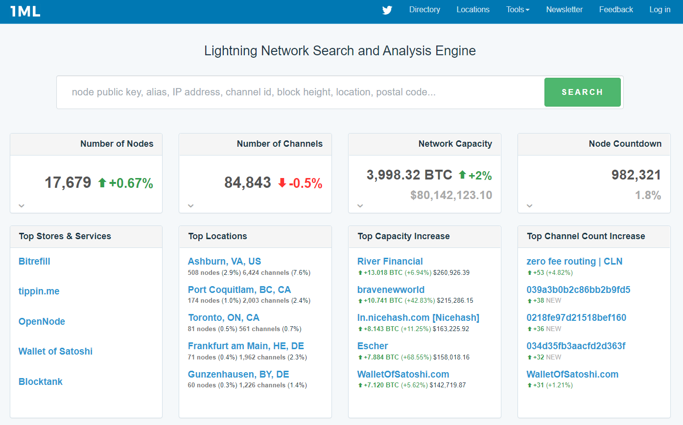Click the Top Channel Count Increase heading
This screenshot has height=425, width=683.
586,236
